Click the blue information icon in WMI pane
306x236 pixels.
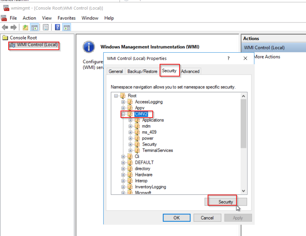click(x=89, y=47)
